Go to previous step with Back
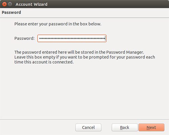This screenshot has width=169, height=135. click(125, 128)
